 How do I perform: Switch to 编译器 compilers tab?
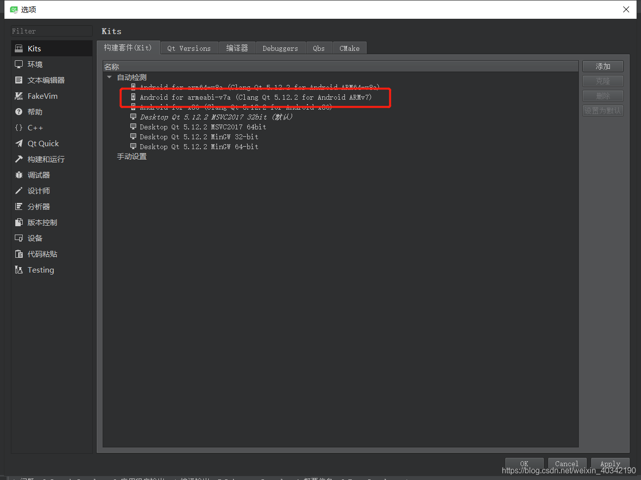237,48
